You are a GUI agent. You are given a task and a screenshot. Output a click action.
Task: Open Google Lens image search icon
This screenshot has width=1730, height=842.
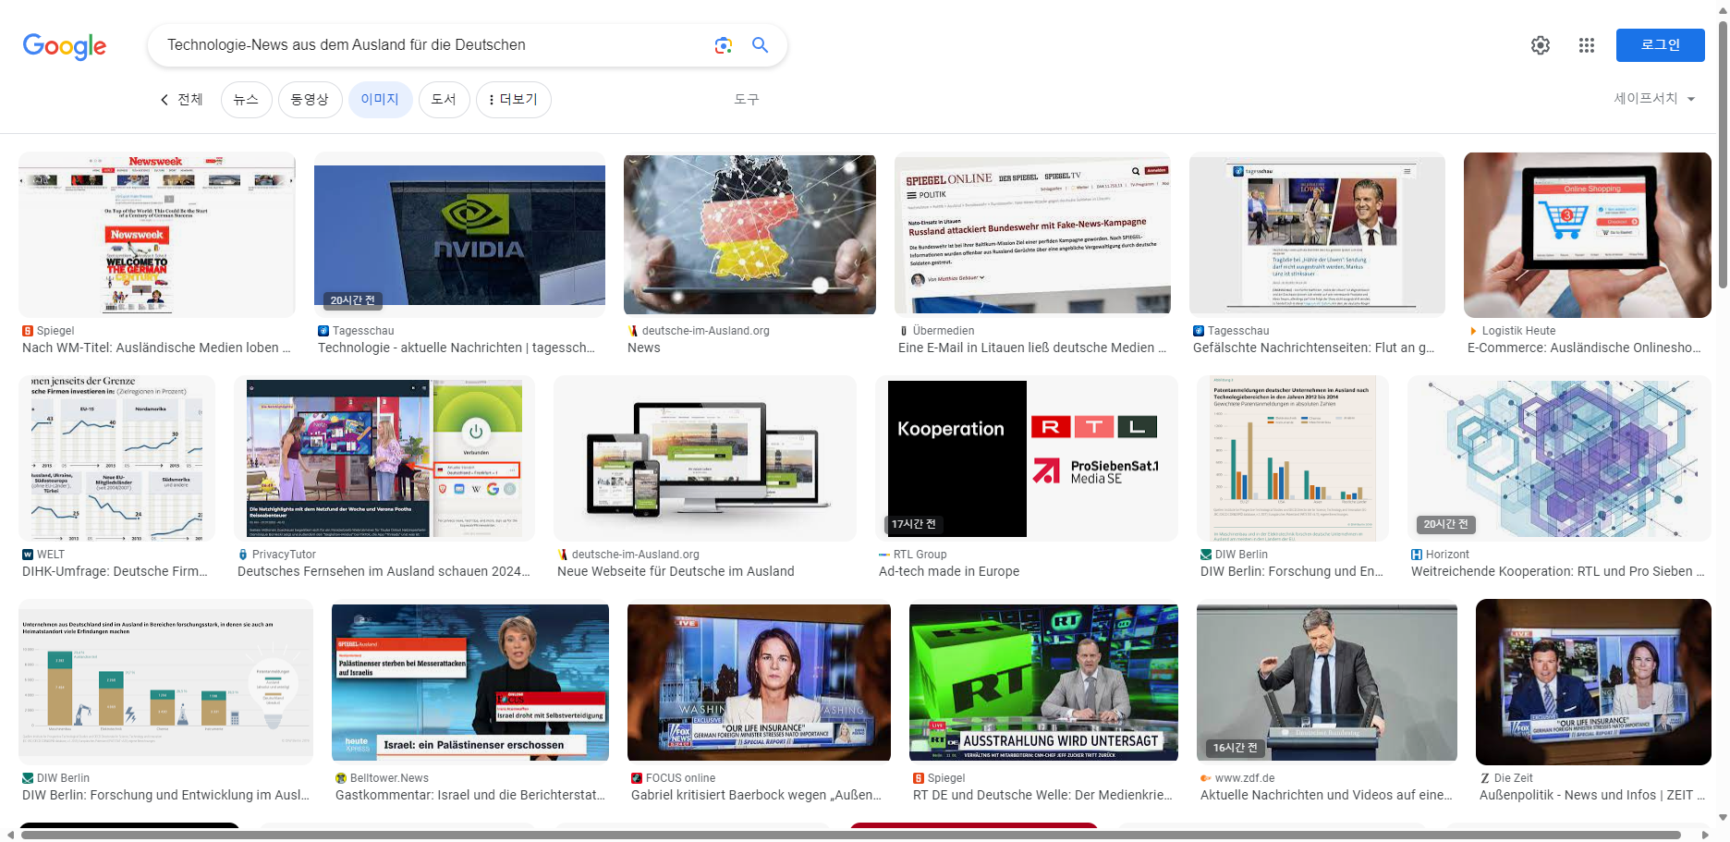pyautogui.click(x=723, y=45)
